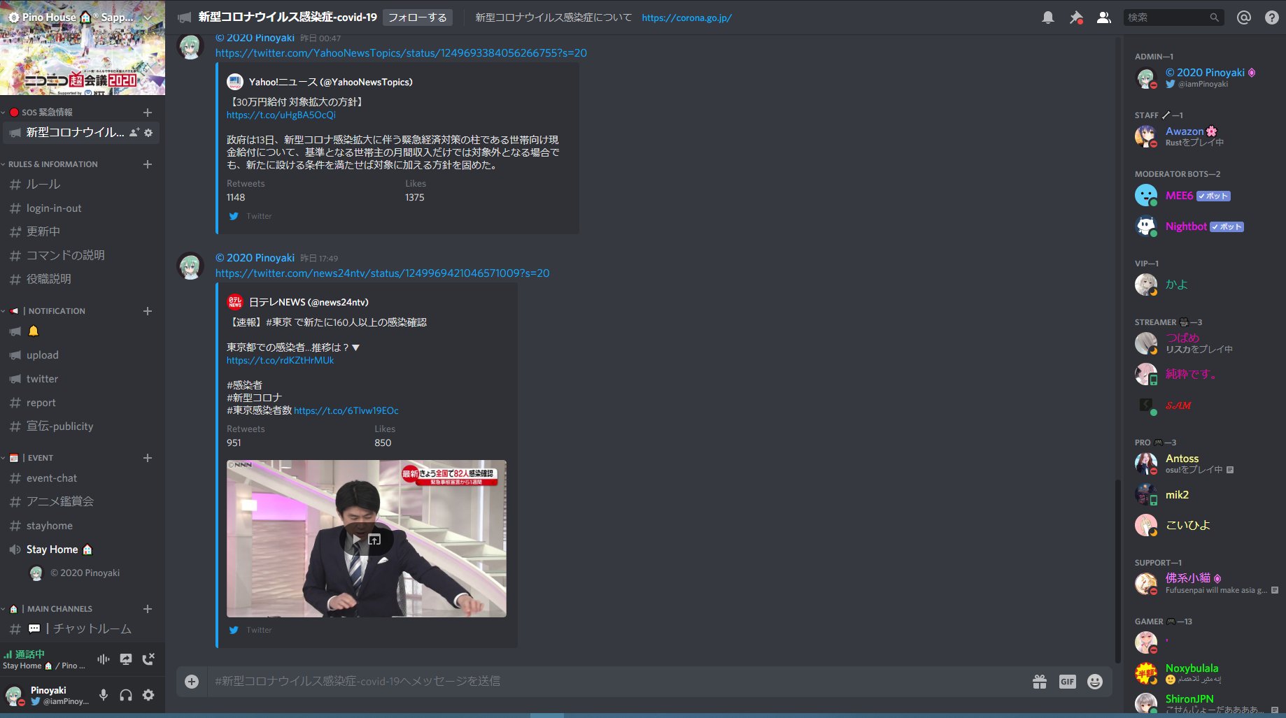Click the フォローする follow button
This screenshot has height=718, width=1286.
[x=417, y=17]
